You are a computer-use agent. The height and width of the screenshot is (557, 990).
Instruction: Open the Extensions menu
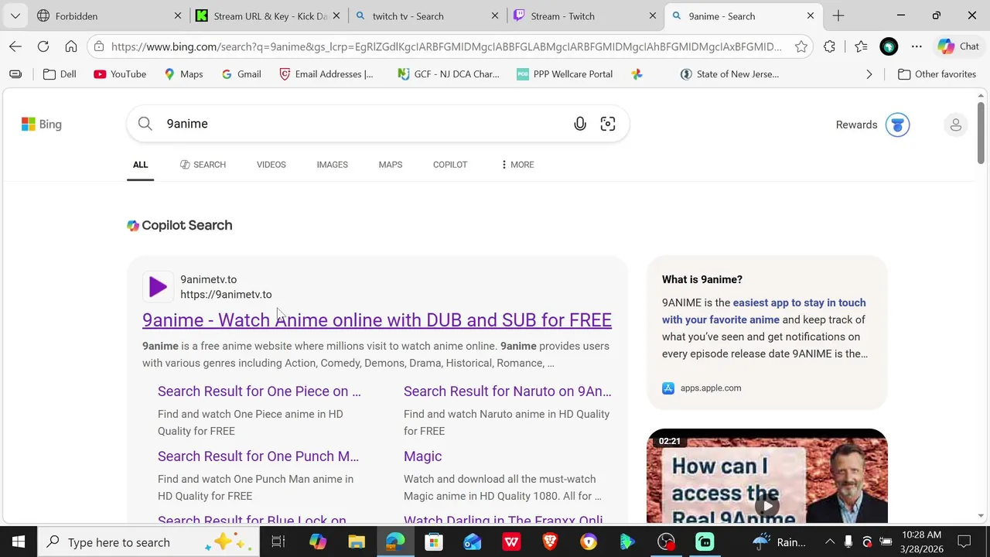click(x=829, y=46)
